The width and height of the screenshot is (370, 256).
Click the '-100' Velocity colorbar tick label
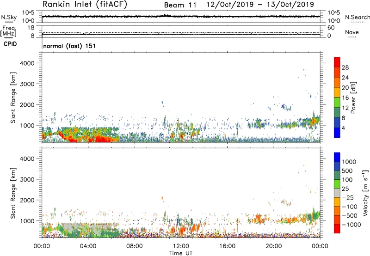350,207
